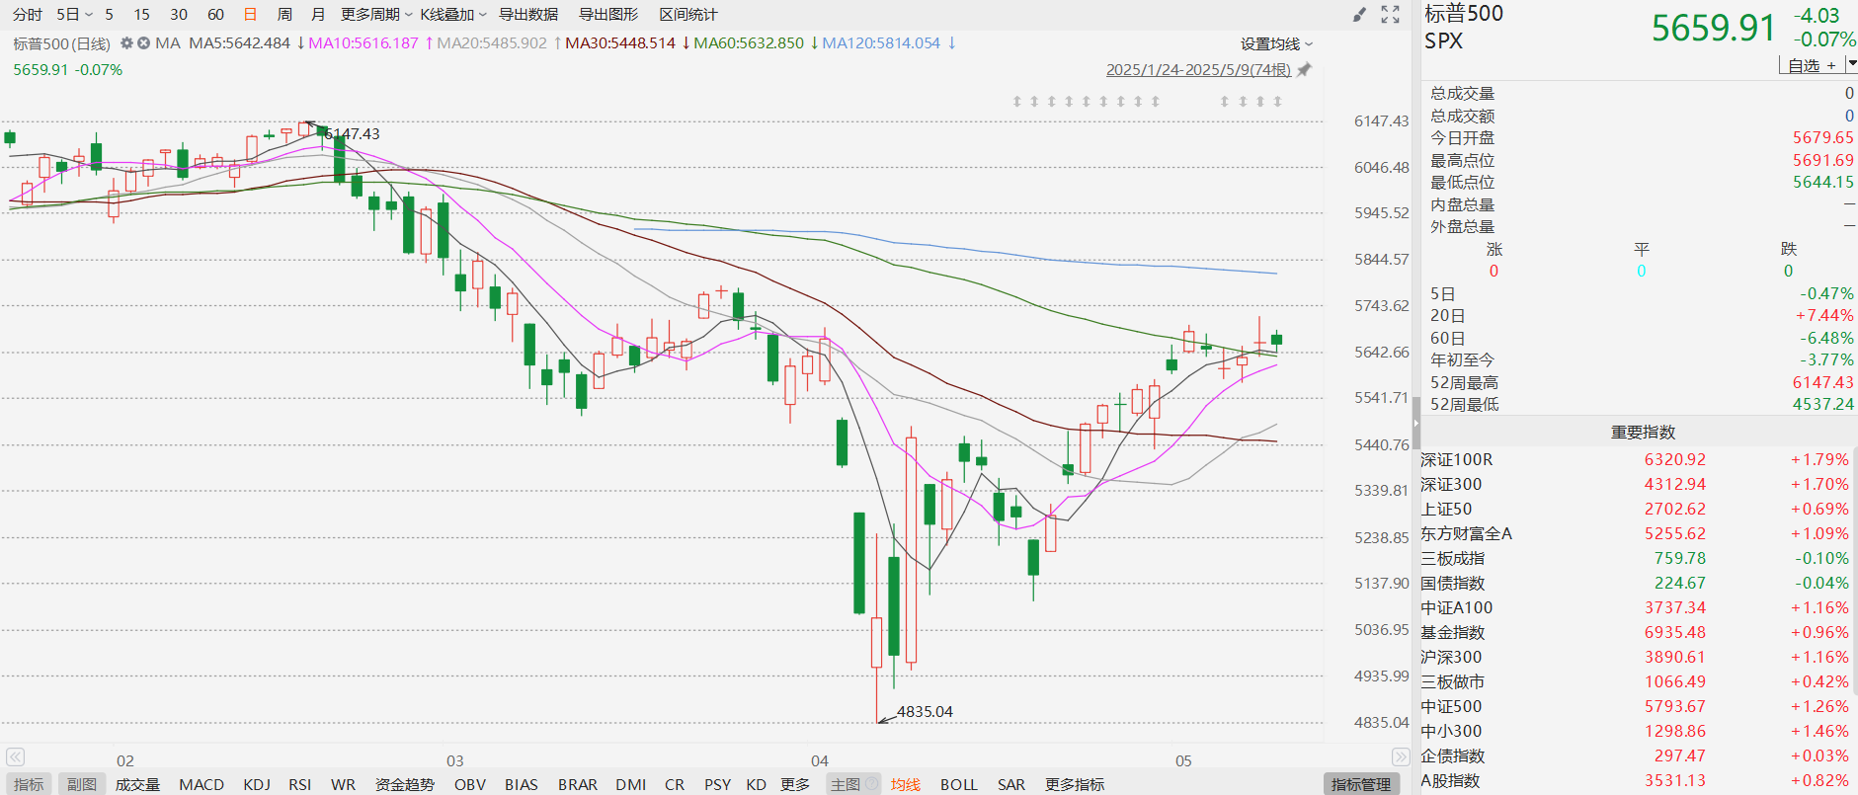The image size is (1858, 795).
Task: Select SAR main chart indicator
Action: coord(1011,784)
